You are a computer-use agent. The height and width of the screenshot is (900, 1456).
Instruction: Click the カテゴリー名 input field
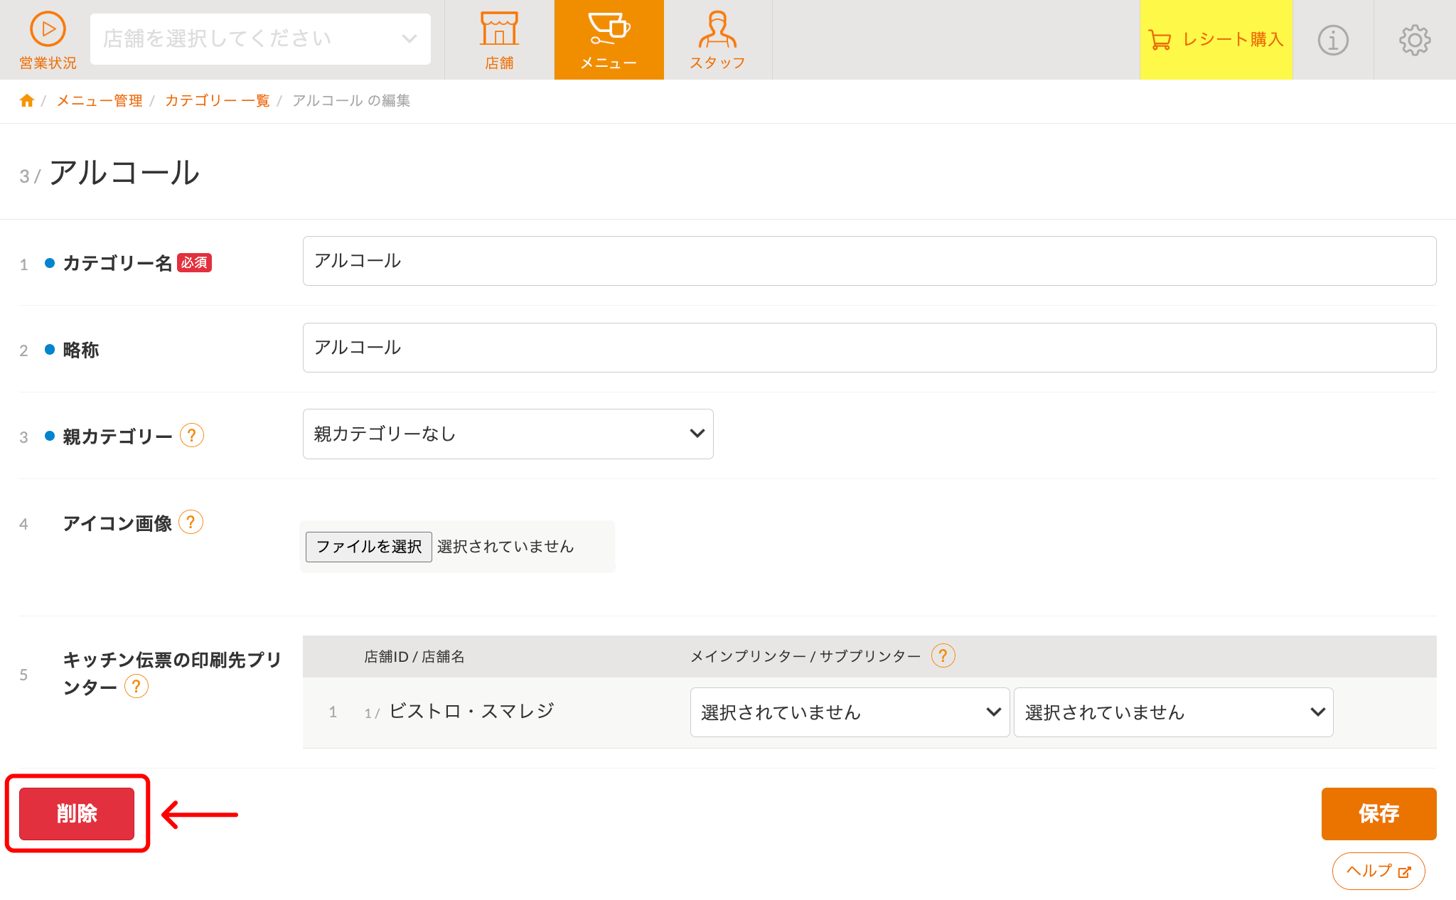[x=869, y=261]
